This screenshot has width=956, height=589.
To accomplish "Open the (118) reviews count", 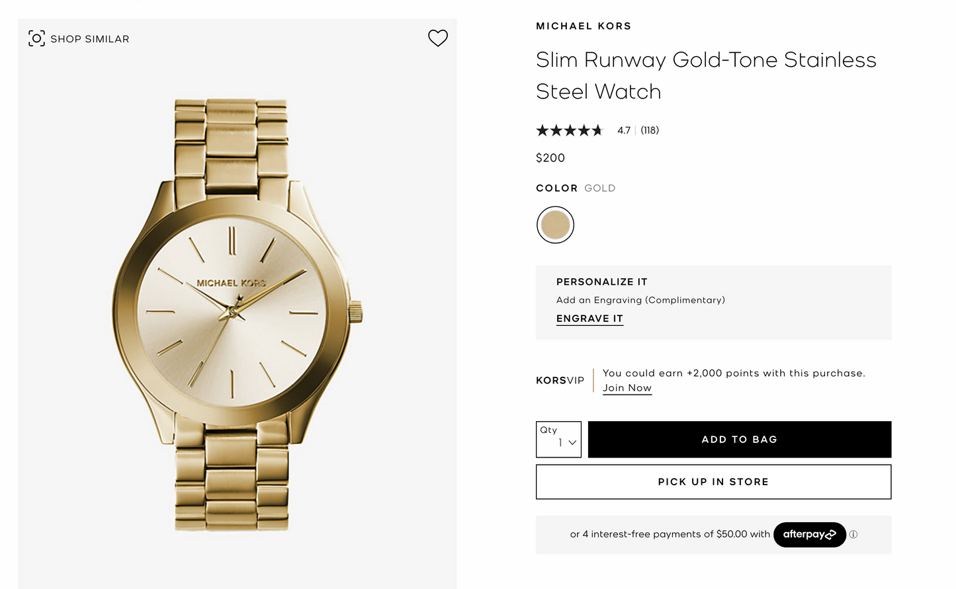I will coord(650,130).
